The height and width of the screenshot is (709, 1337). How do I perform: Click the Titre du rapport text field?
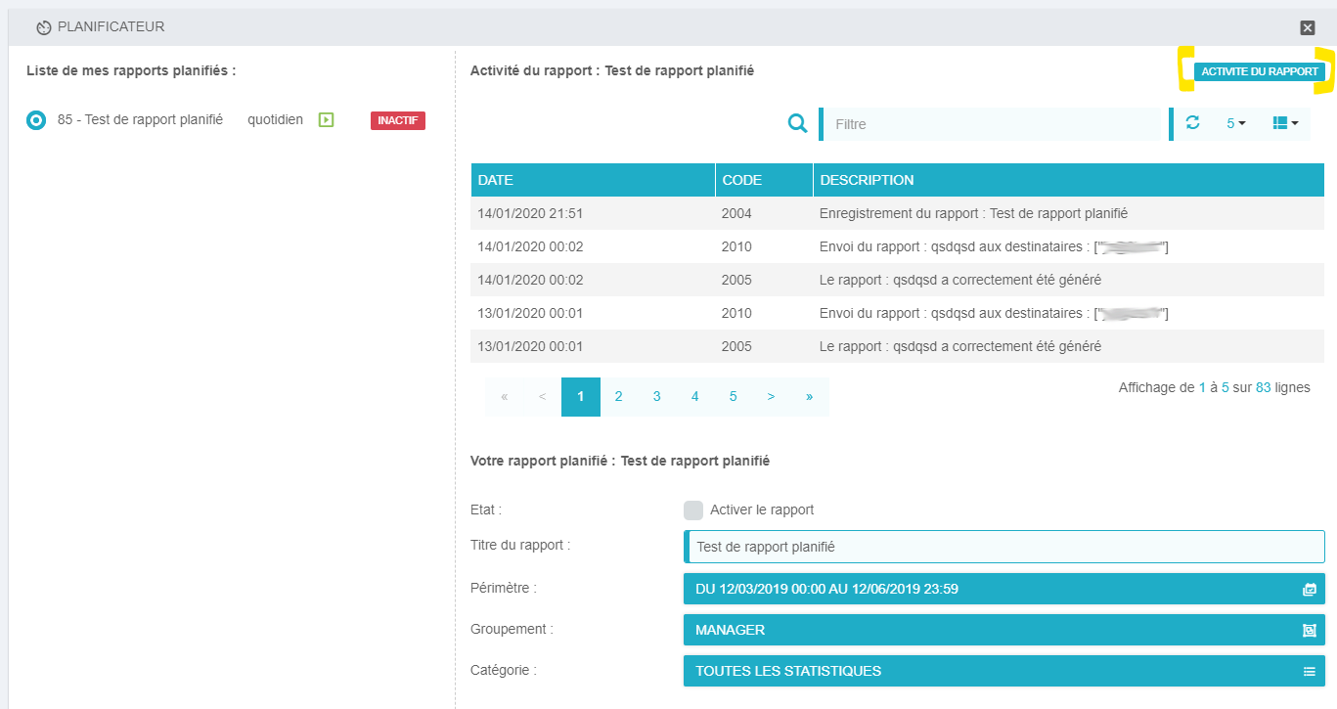click(x=1004, y=548)
